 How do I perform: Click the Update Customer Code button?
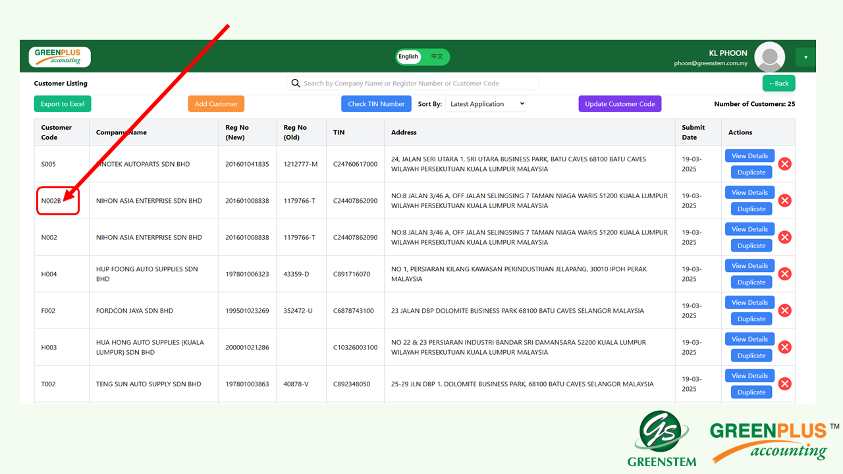(620, 104)
